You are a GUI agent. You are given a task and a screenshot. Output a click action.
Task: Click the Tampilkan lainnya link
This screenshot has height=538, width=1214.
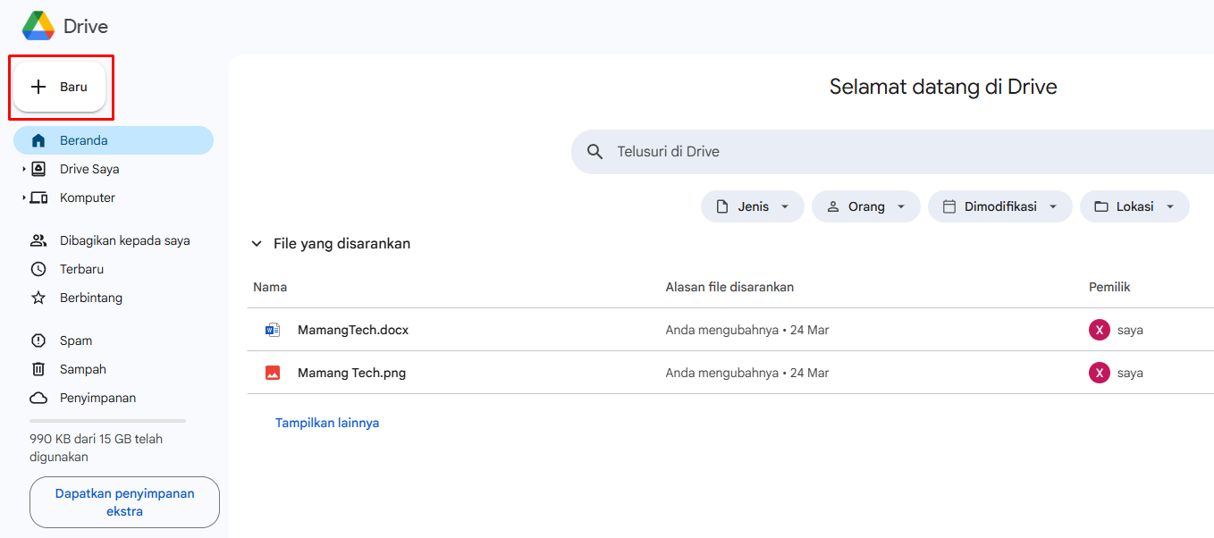327,423
